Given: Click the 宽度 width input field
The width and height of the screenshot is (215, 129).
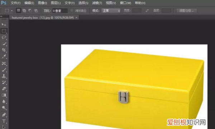Looking at the screenshot, I should click(x=137, y=11).
